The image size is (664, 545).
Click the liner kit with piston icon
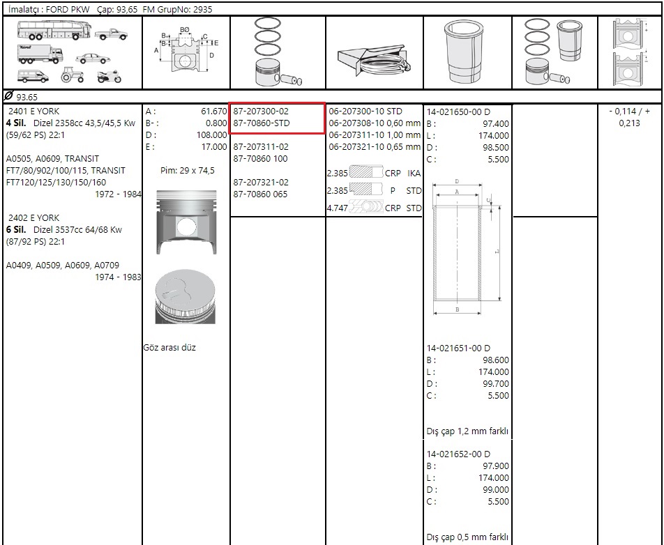click(x=552, y=52)
